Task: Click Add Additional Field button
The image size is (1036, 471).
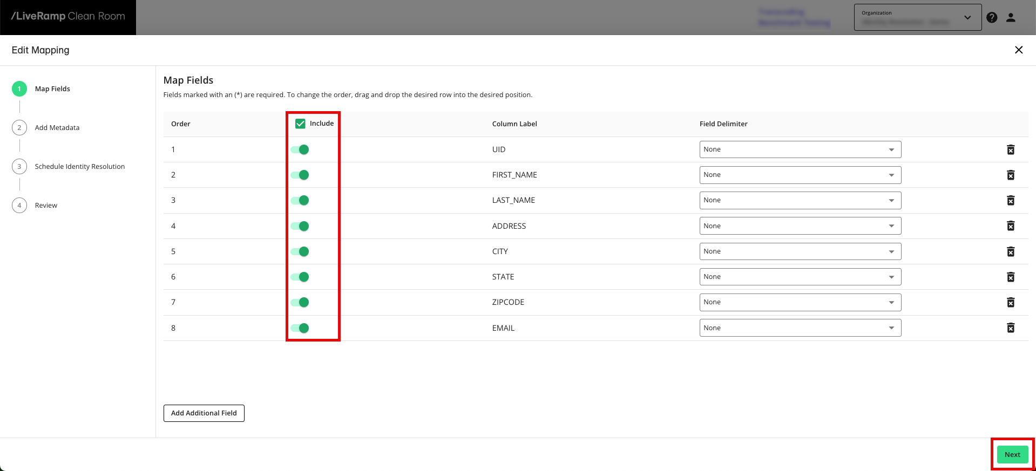Action: [x=204, y=413]
